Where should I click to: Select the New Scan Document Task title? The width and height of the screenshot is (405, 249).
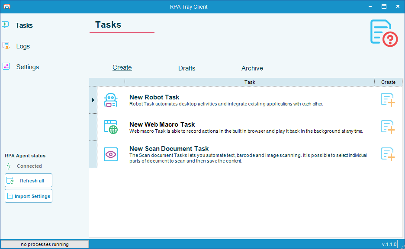tap(169, 149)
